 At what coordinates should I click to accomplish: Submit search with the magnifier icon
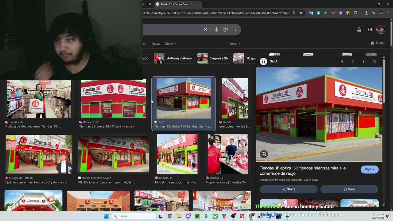[235, 29]
